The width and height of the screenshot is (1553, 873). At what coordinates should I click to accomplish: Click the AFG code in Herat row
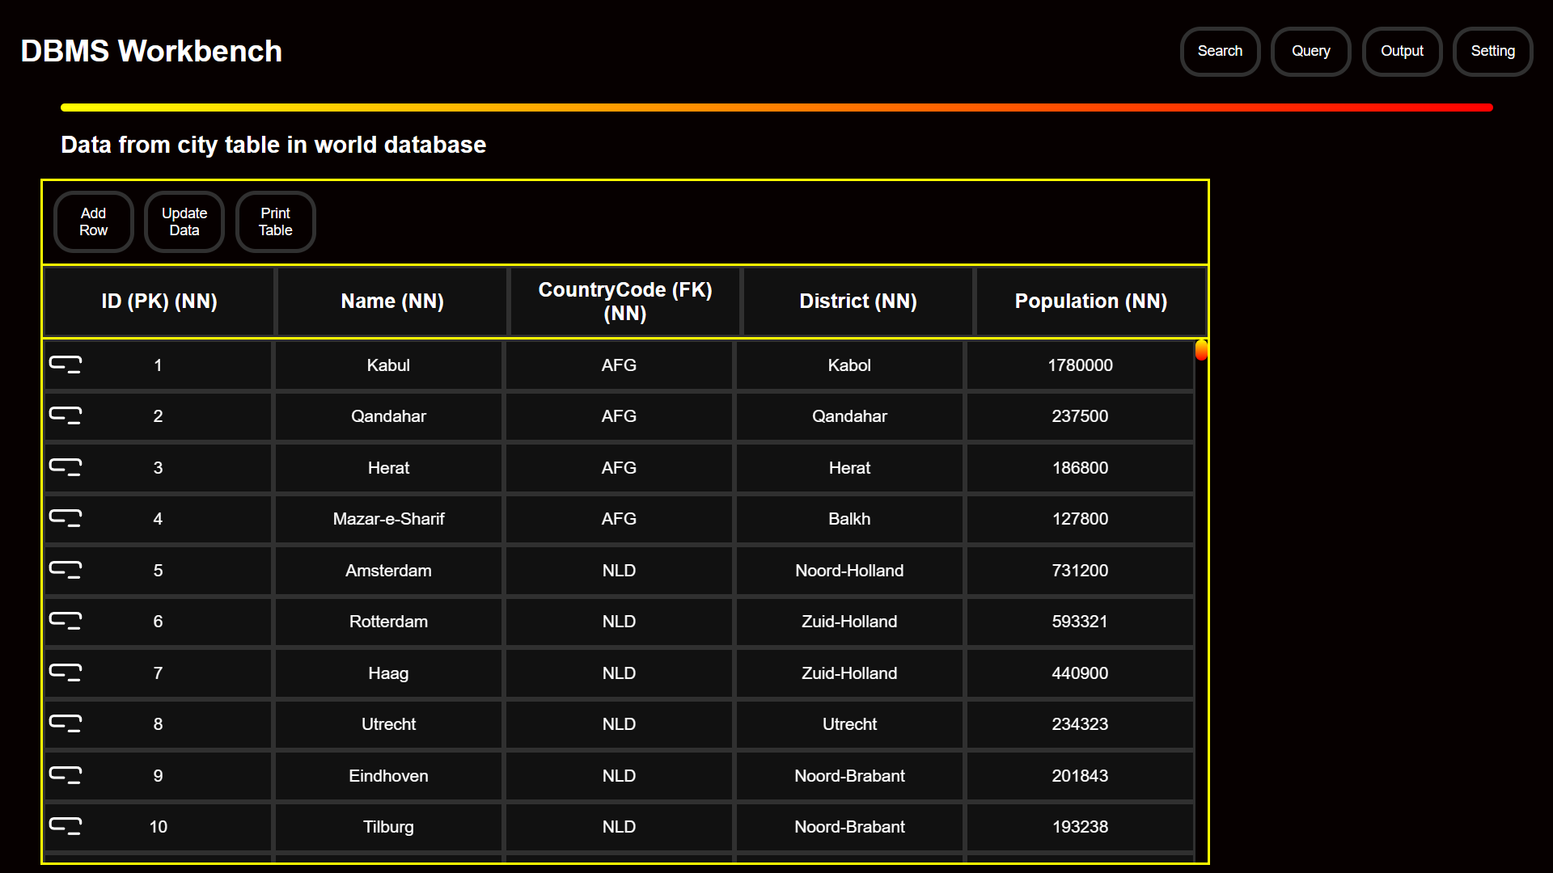619,468
